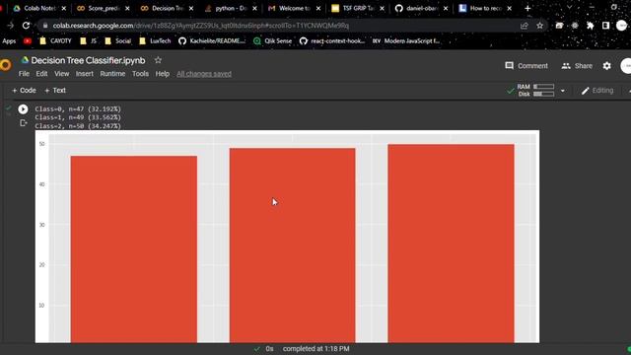Open the View menu
This screenshot has height=355, width=631.
pyautogui.click(x=61, y=74)
